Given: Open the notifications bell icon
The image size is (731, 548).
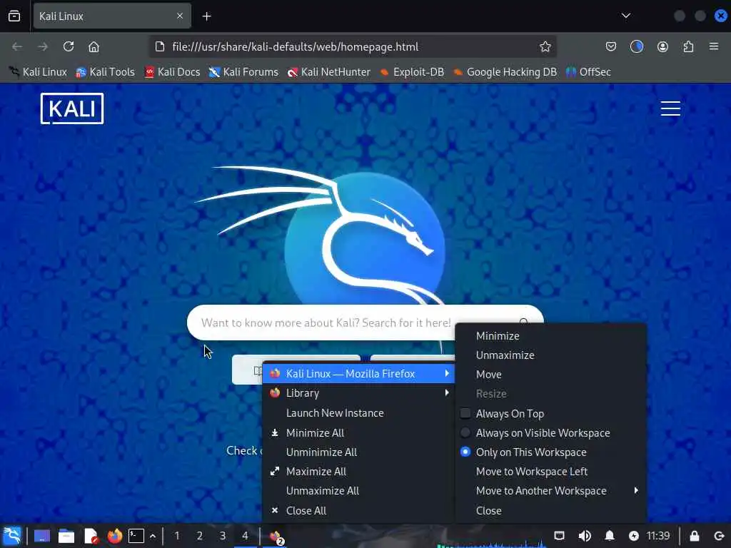Looking at the screenshot, I should click(x=610, y=536).
